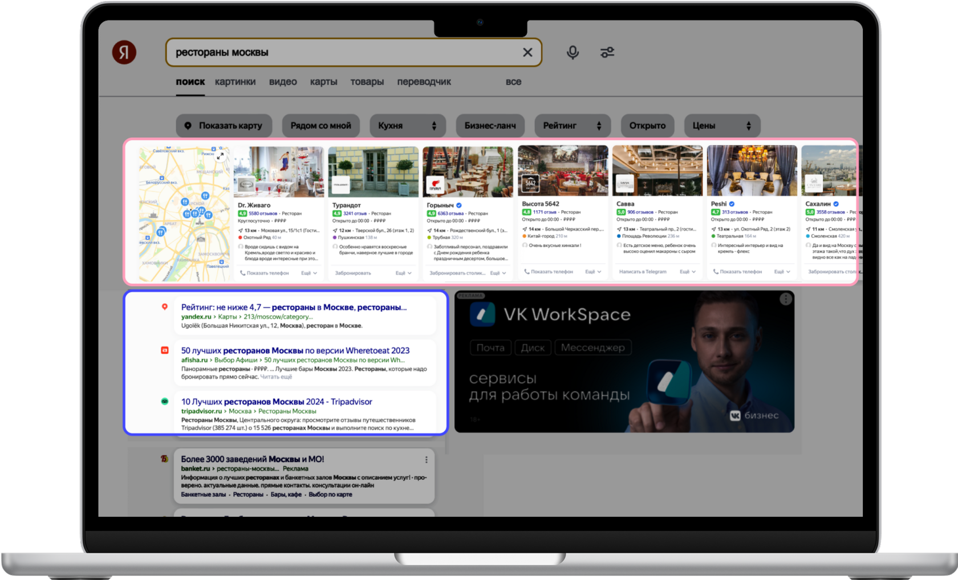Open the Moscow map preview
The height and width of the screenshot is (580, 958).
tap(185, 214)
